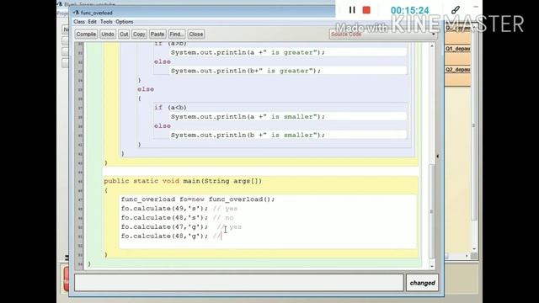Click the println 'a + is smaller' line
Screen dimensions: 539x303
pyautogui.click(x=248, y=117)
